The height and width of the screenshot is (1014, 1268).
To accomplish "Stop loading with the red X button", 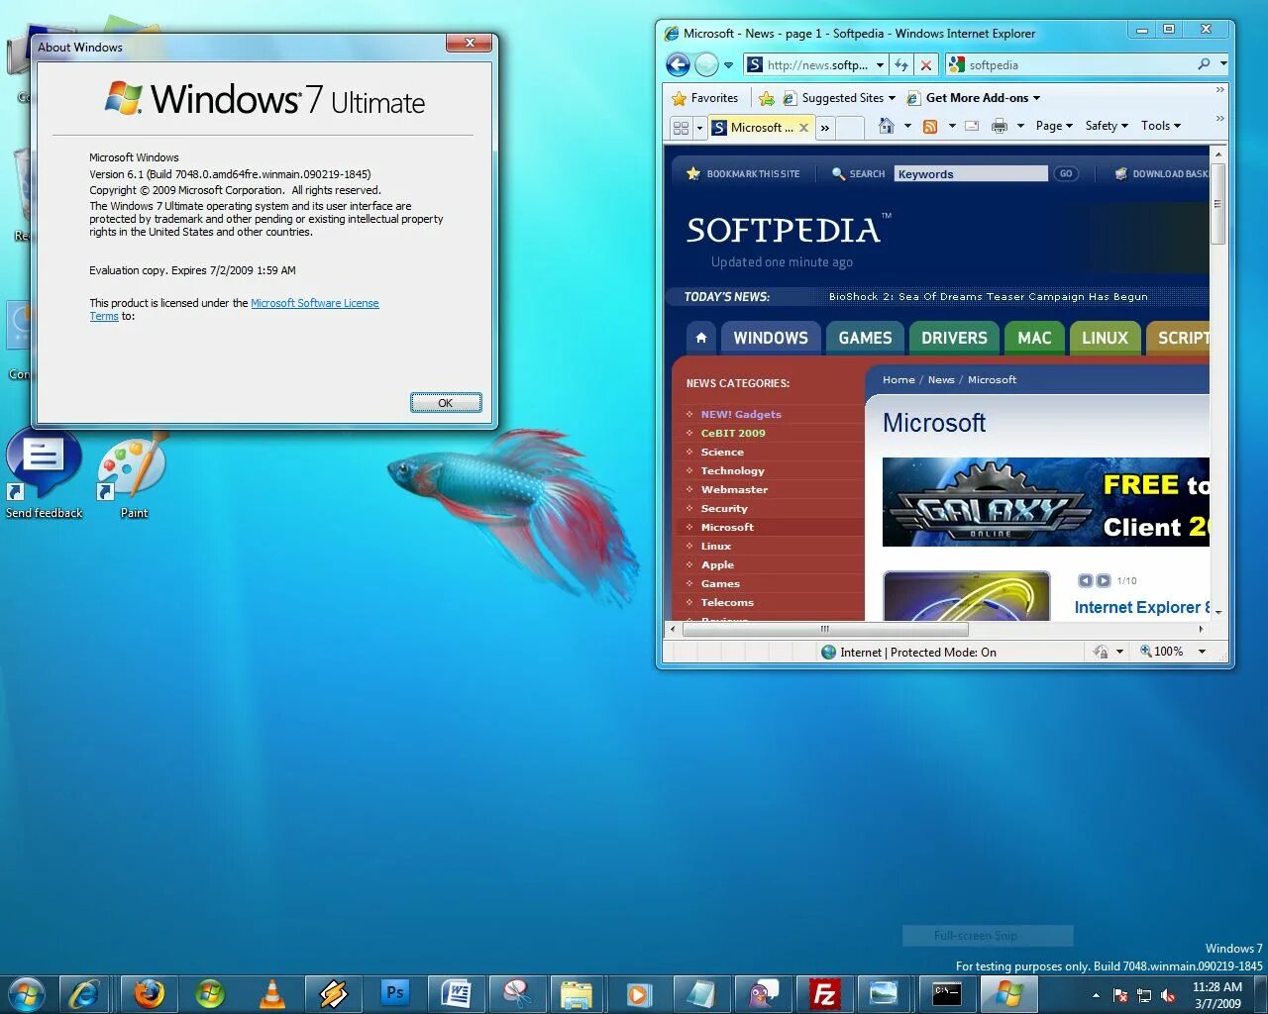I will (x=926, y=65).
